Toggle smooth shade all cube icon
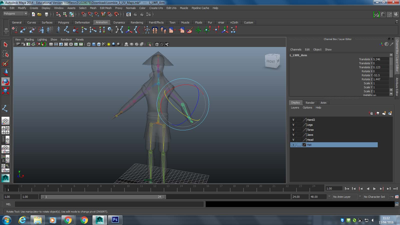This screenshot has height=225, width=400. point(94,44)
